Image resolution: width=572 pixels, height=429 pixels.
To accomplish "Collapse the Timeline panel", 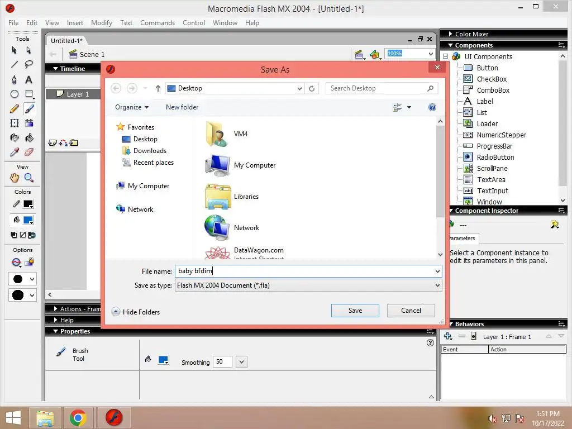I will pyautogui.click(x=55, y=69).
